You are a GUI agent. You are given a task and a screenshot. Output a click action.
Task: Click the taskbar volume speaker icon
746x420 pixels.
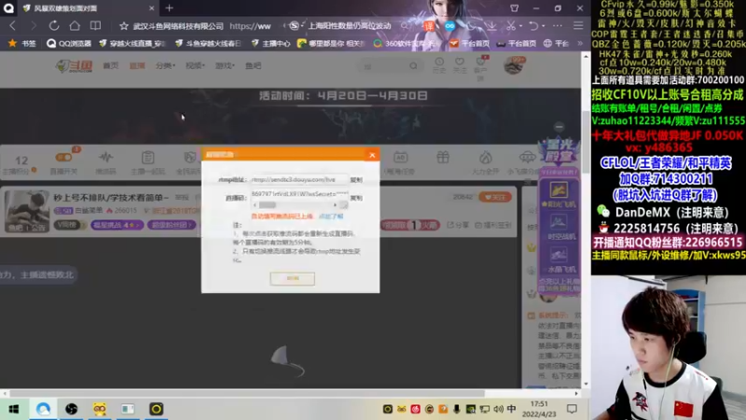pos(498,409)
